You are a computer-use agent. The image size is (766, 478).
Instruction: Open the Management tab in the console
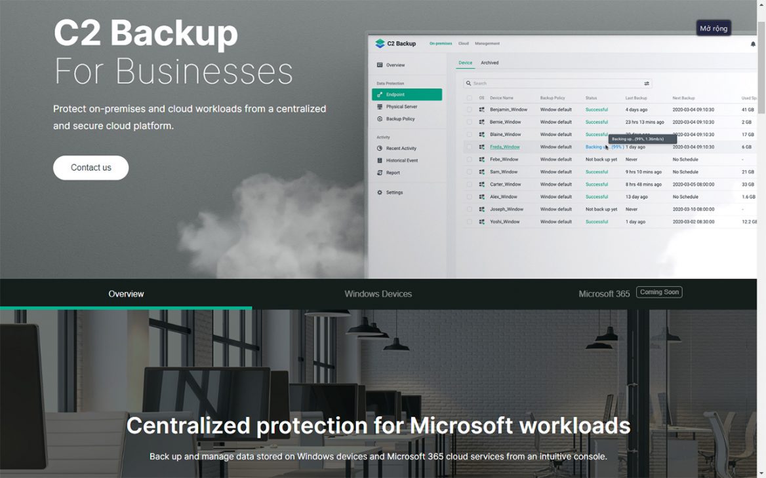pos(487,43)
